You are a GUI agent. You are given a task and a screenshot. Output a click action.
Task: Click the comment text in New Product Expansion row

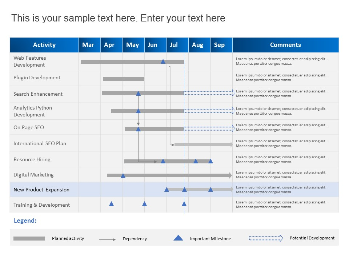tap(281, 190)
